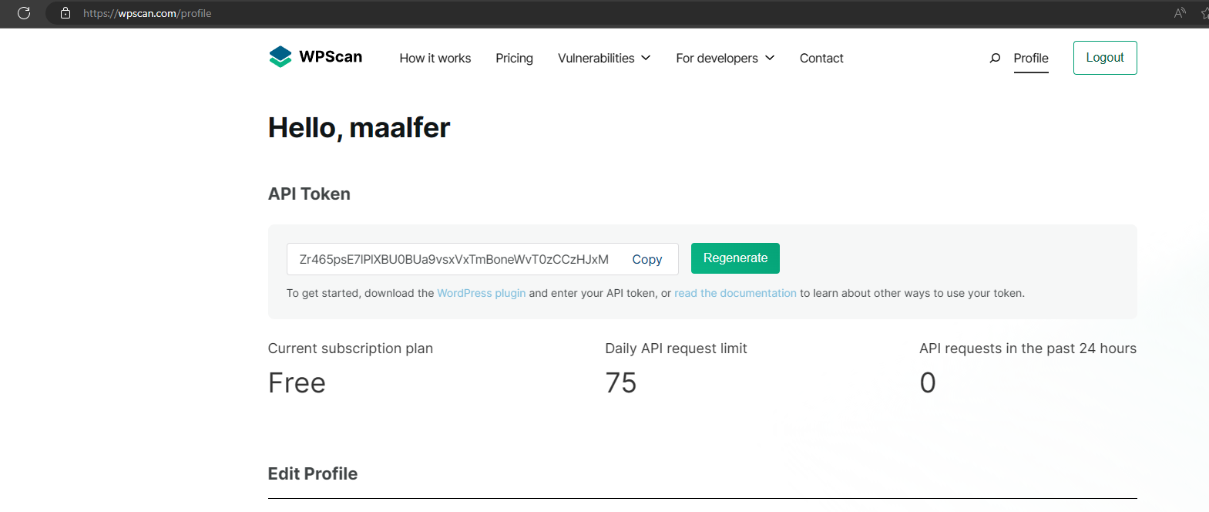Expand the Vulnerabilities dropdown chevron
Viewport: 1209px width, 512px height.
646,58
